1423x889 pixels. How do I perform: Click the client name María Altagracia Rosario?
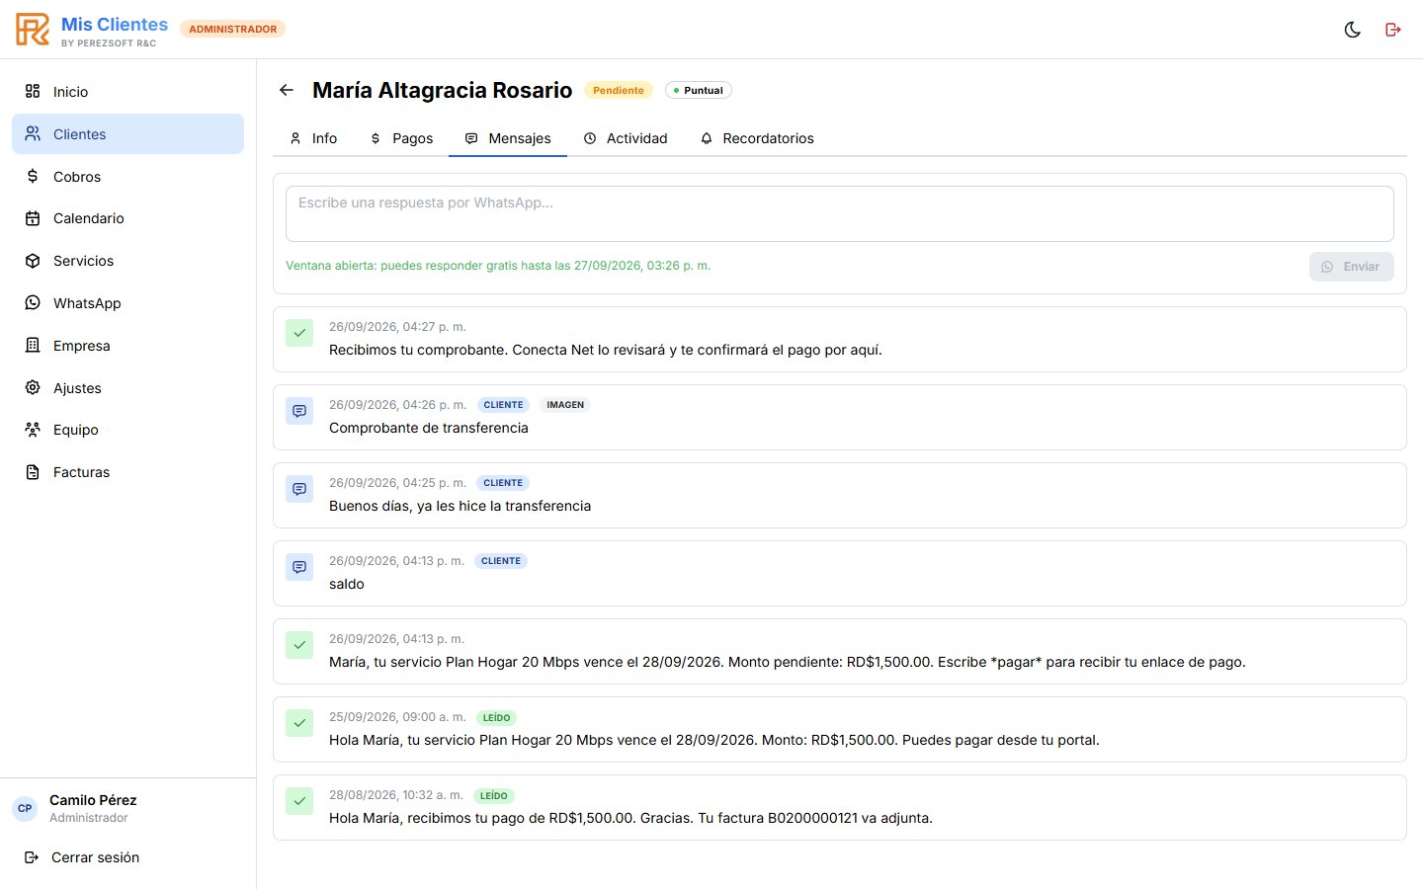click(443, 90)
